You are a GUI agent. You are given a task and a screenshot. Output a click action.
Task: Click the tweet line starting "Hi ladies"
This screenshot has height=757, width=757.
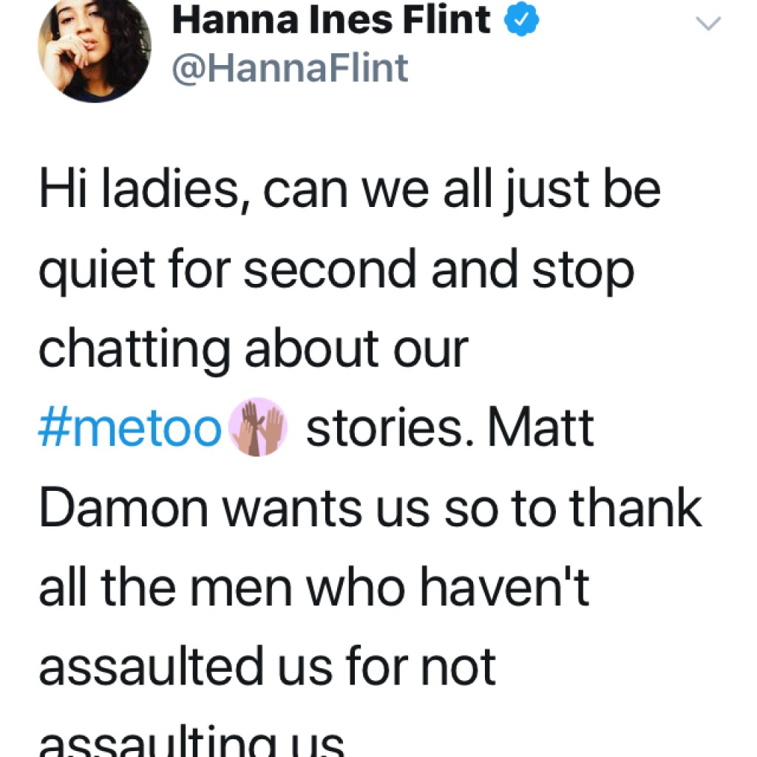(350, 190)
